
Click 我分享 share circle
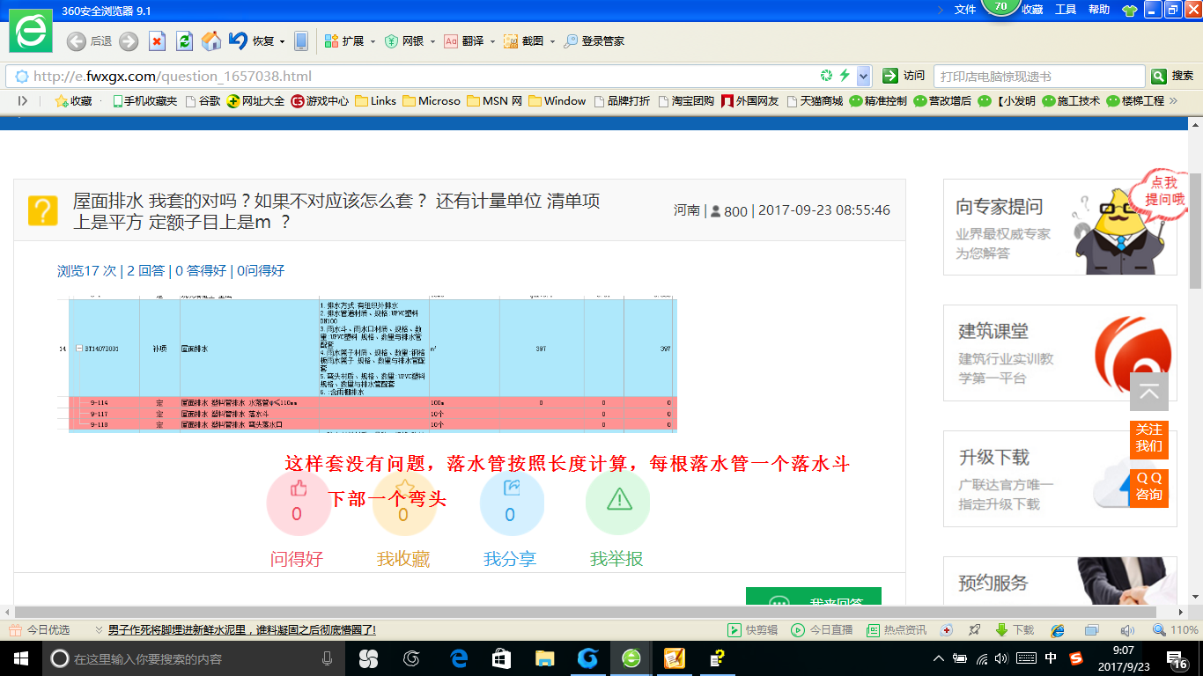pyautogui.click(x=511, y=503)
